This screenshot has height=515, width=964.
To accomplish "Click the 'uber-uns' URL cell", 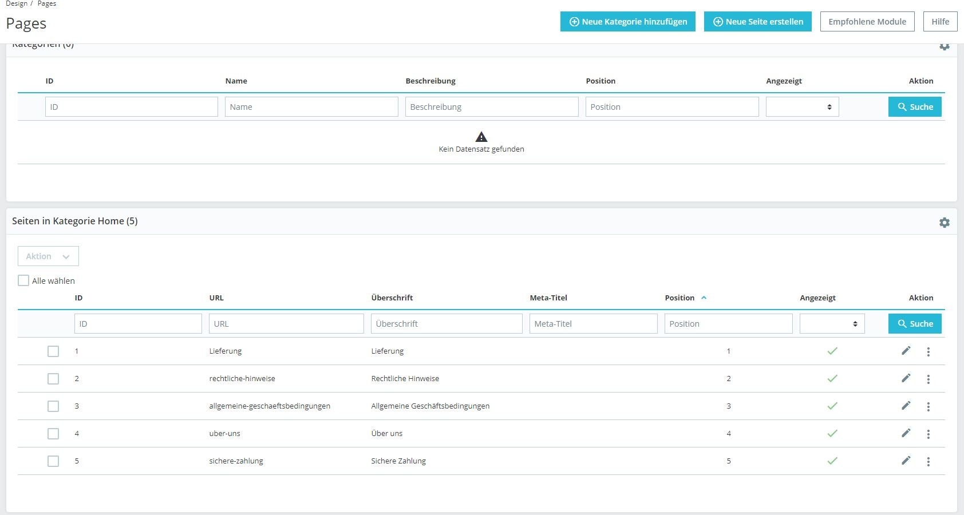I will pos(225,433).
